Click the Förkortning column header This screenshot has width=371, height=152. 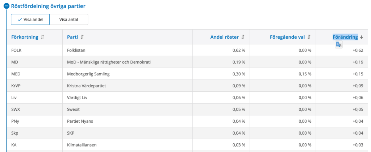click(x=25, y=37)
